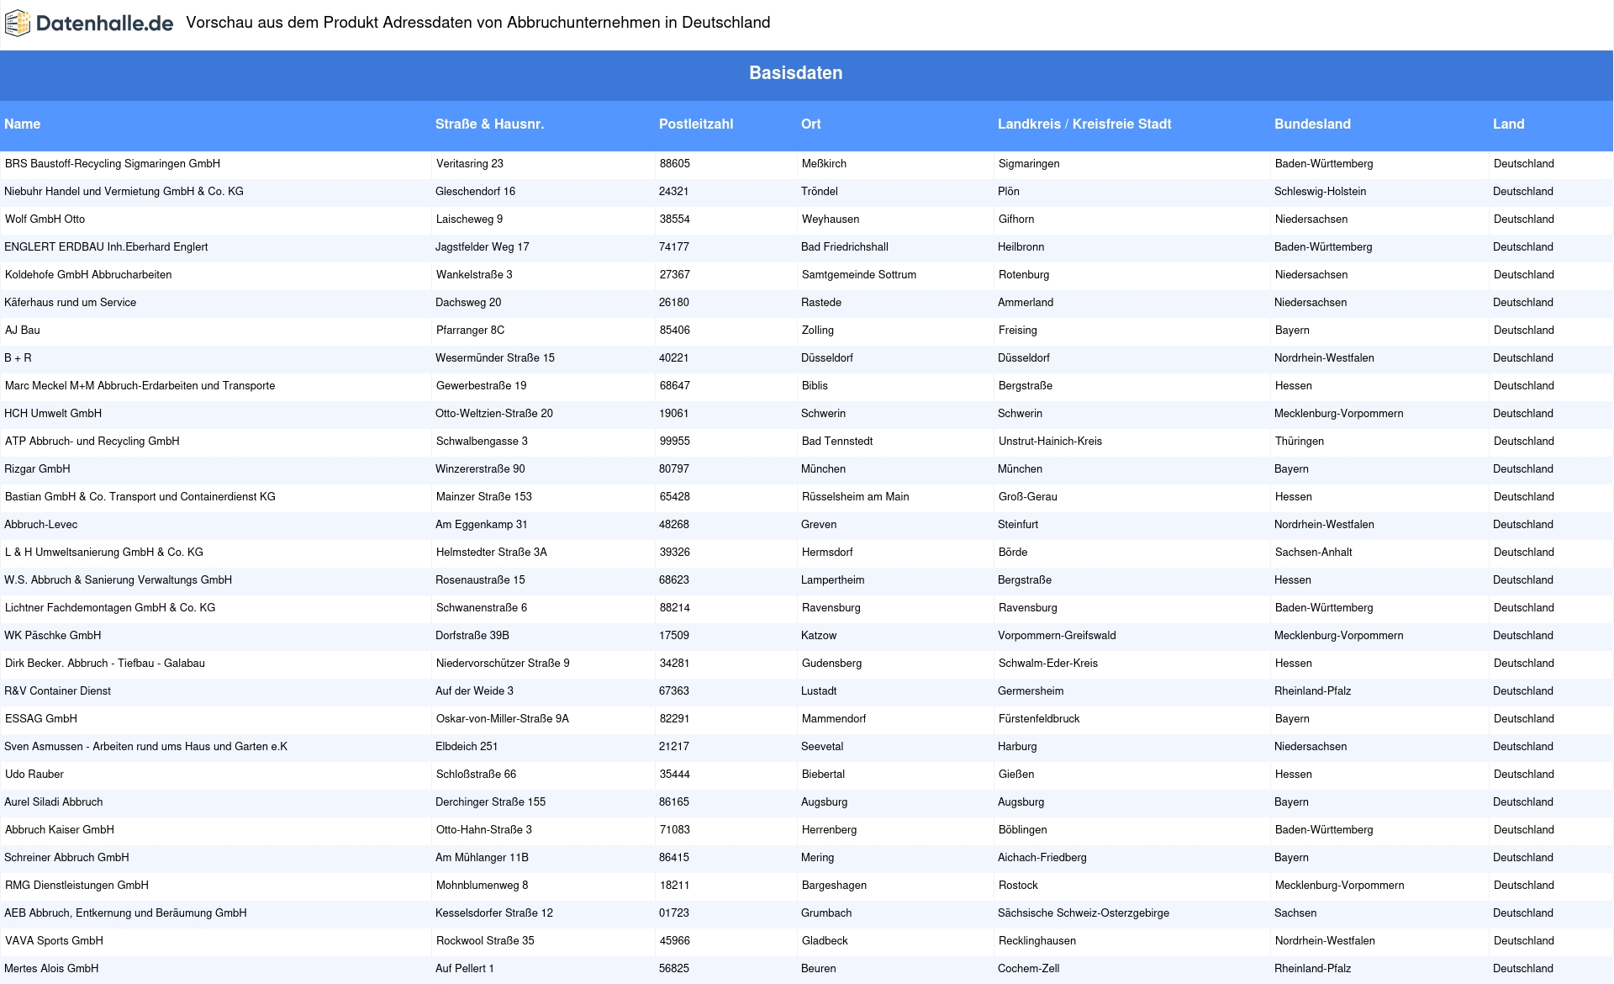Click the Name column header
The height and width of the screenshot is (984, 1614).
tap(23, 124)
